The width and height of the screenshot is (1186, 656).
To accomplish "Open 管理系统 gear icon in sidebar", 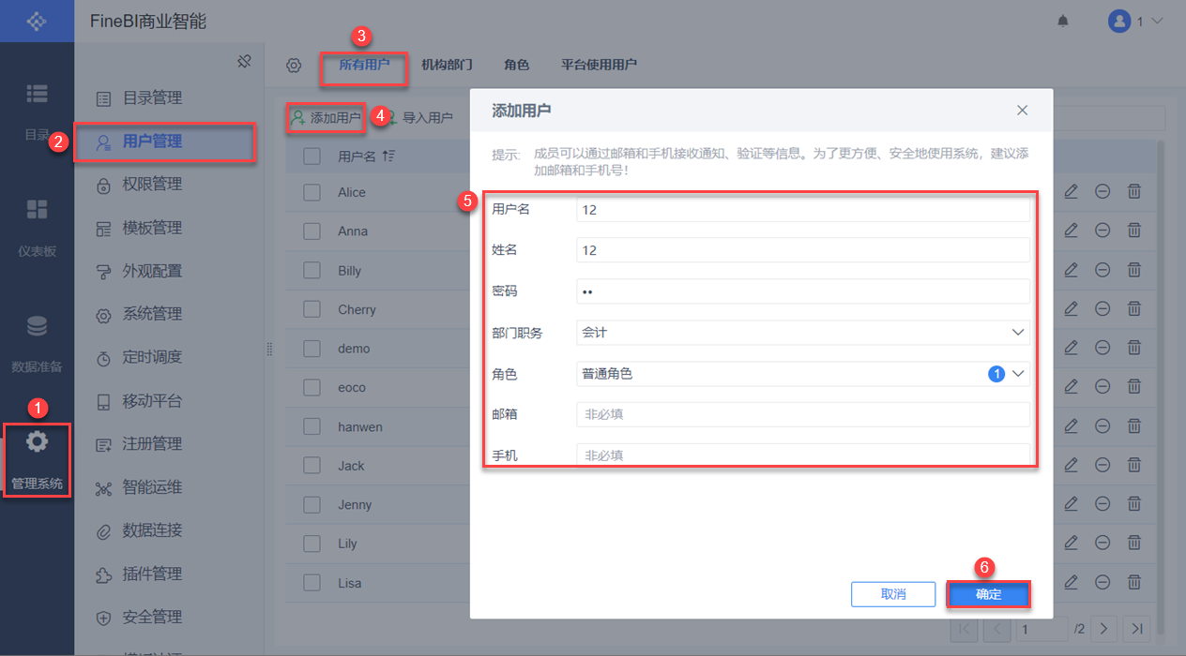I will [x=37, y=441].
